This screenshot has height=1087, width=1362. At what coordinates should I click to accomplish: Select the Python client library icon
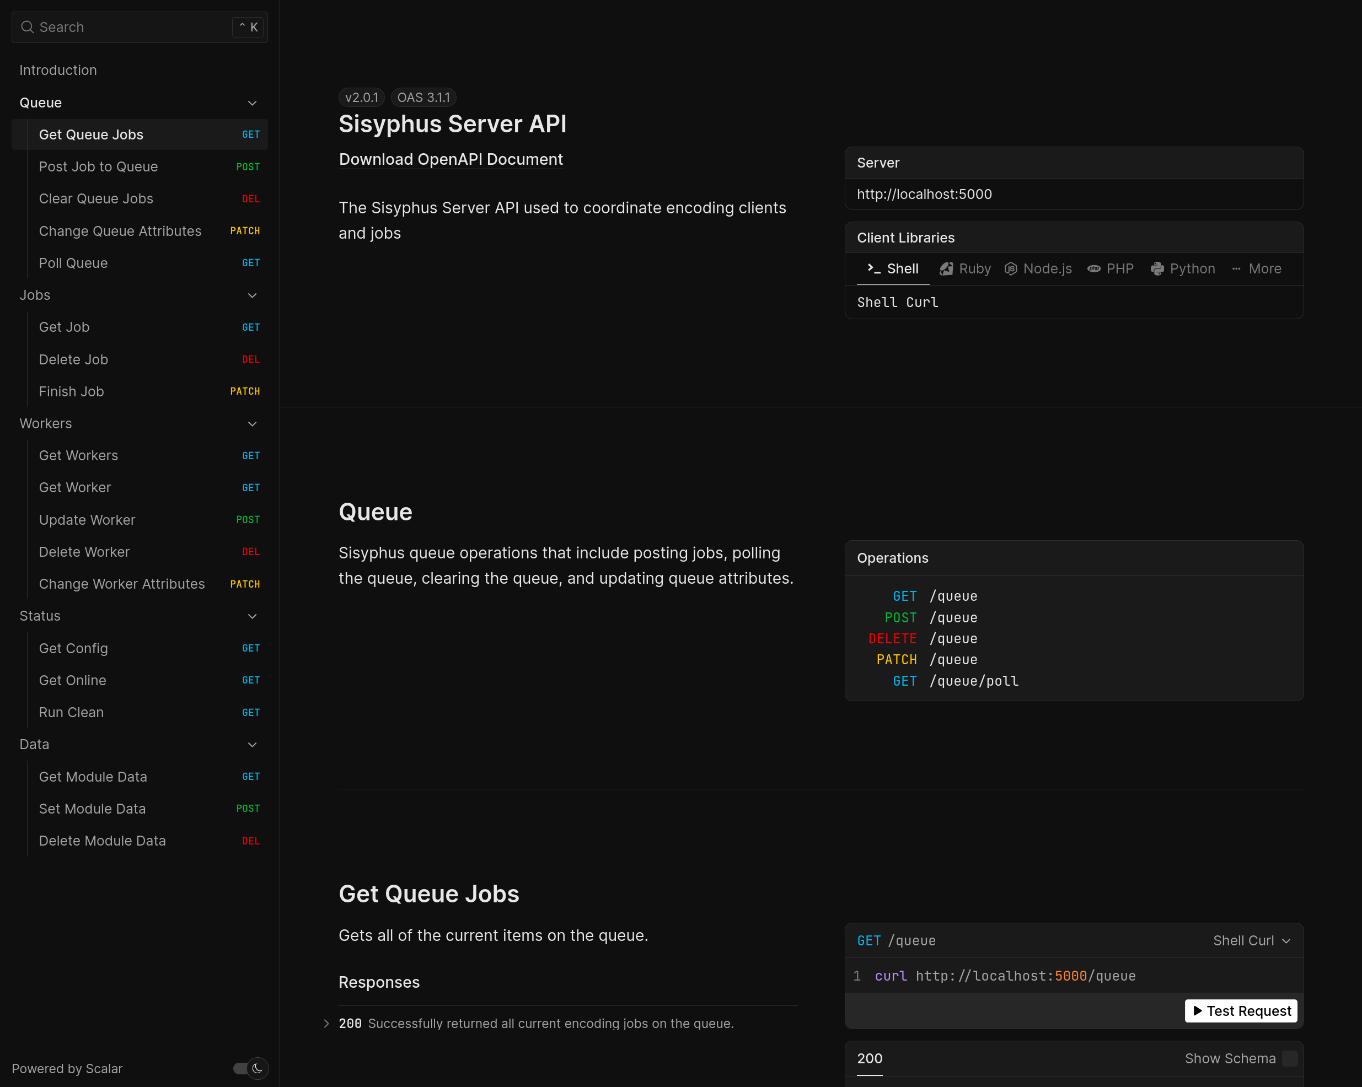1157,269
